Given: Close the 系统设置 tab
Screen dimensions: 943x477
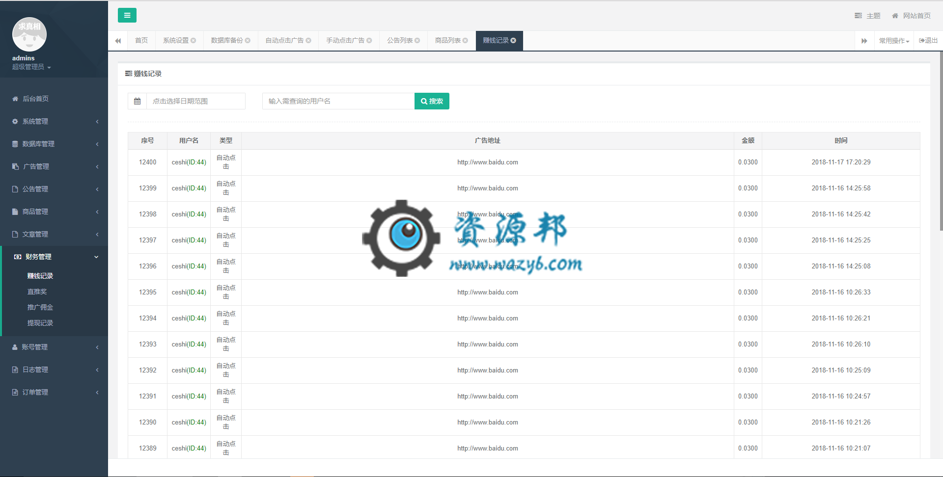Looking at the screenshot, I should pos(194,40).
